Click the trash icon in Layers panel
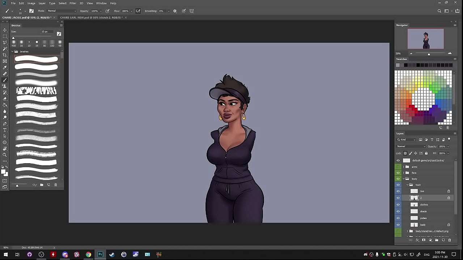 coord(450,240)
